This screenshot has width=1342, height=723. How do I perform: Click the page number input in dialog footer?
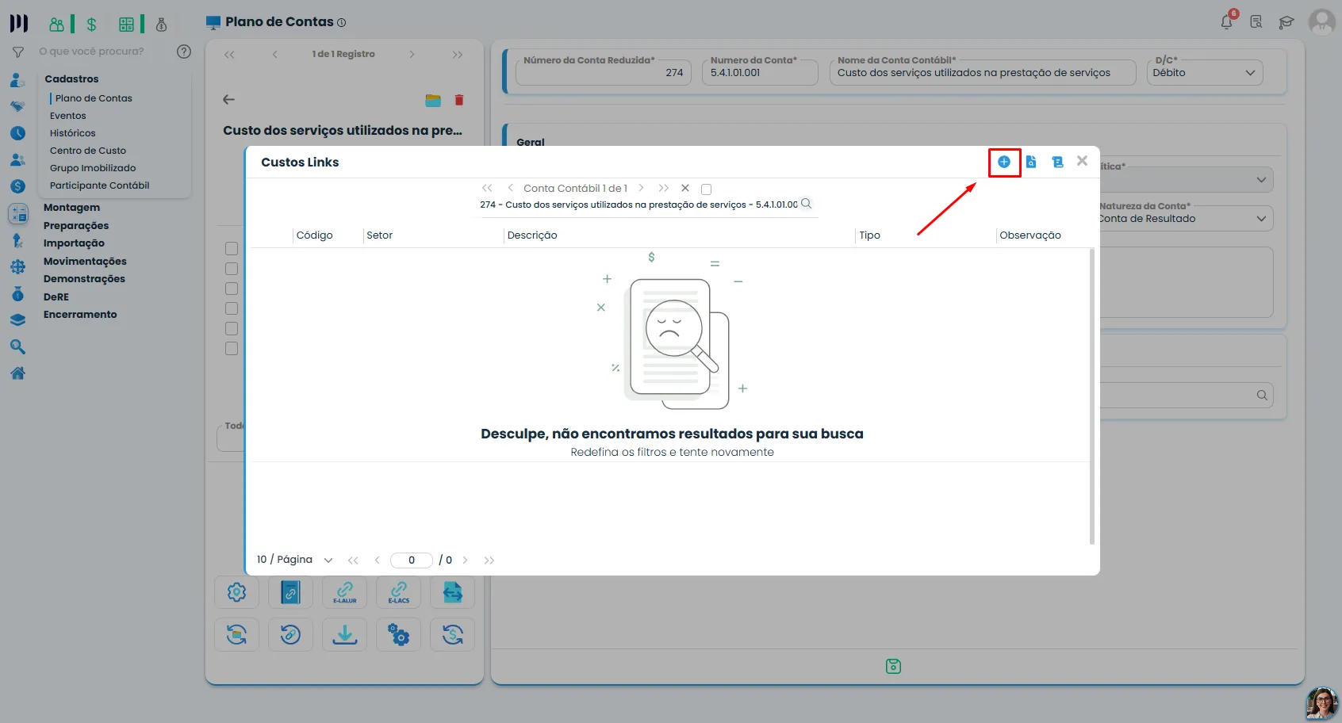[412, 560]
